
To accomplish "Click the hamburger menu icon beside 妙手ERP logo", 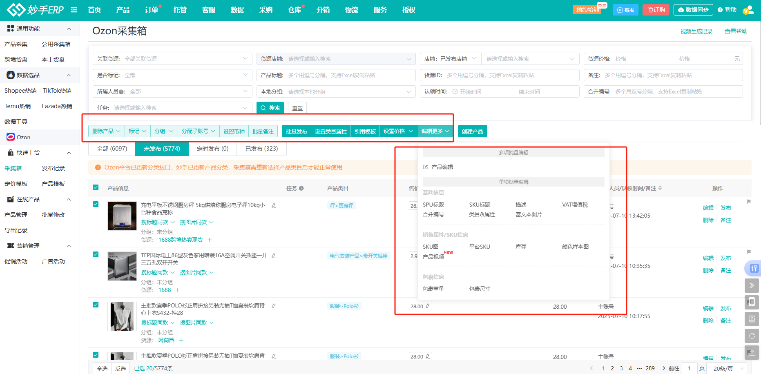I will click(x=74, y=10).
